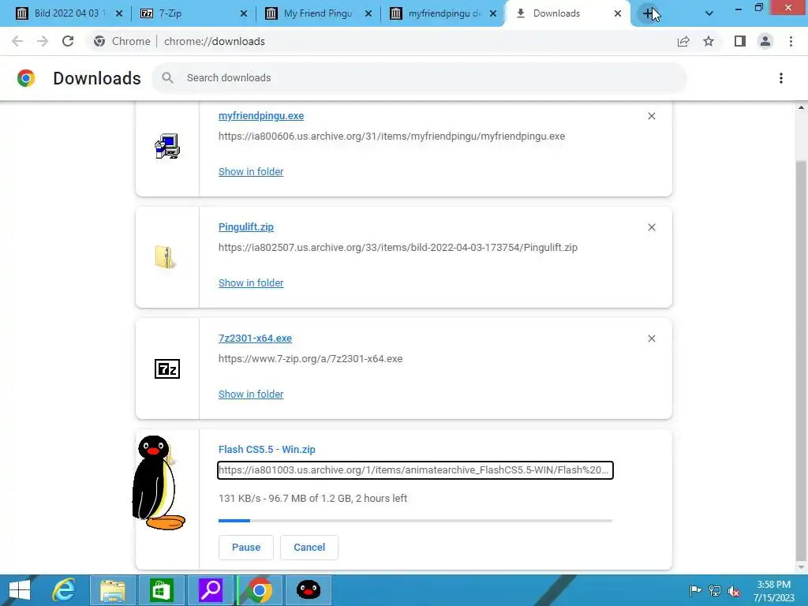Switch to the My Friend Pingu tab
The height and width of the screenshot is (606, 808).
pos(317,13)
